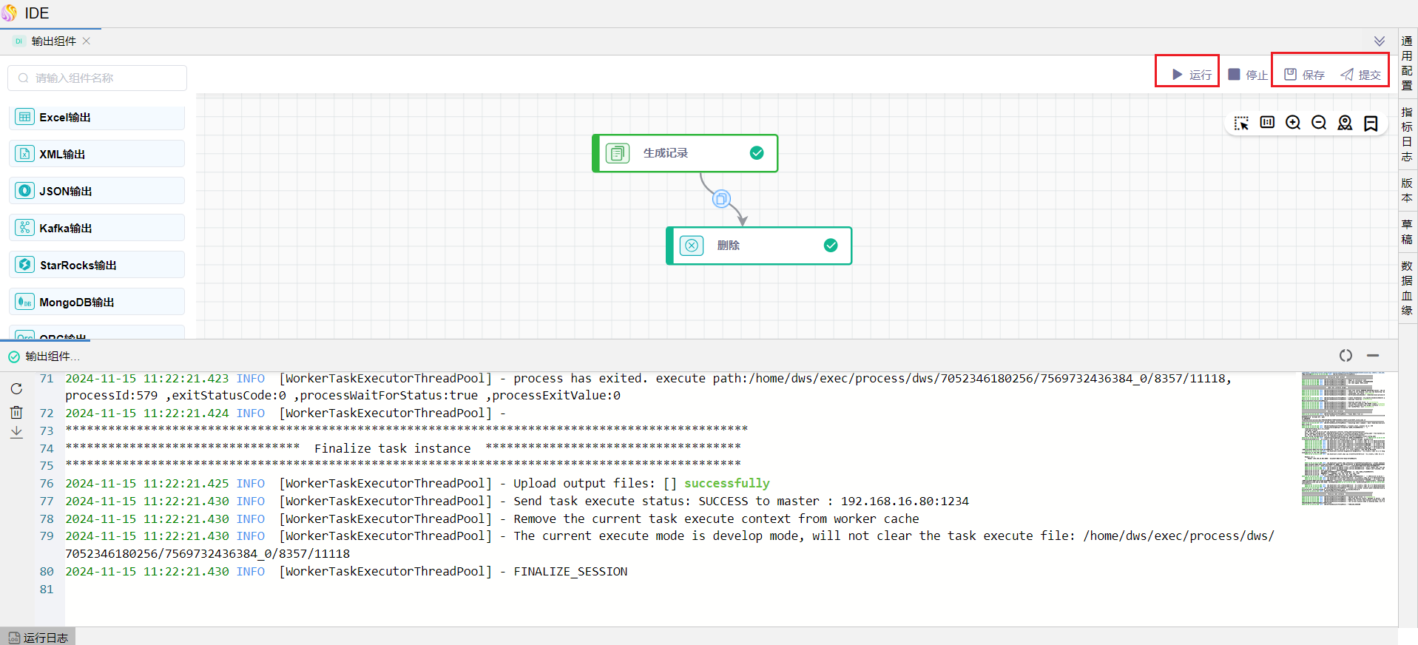
Task: Click the bookmark icon in canvas toolbar
Action: coord(1371,123)
